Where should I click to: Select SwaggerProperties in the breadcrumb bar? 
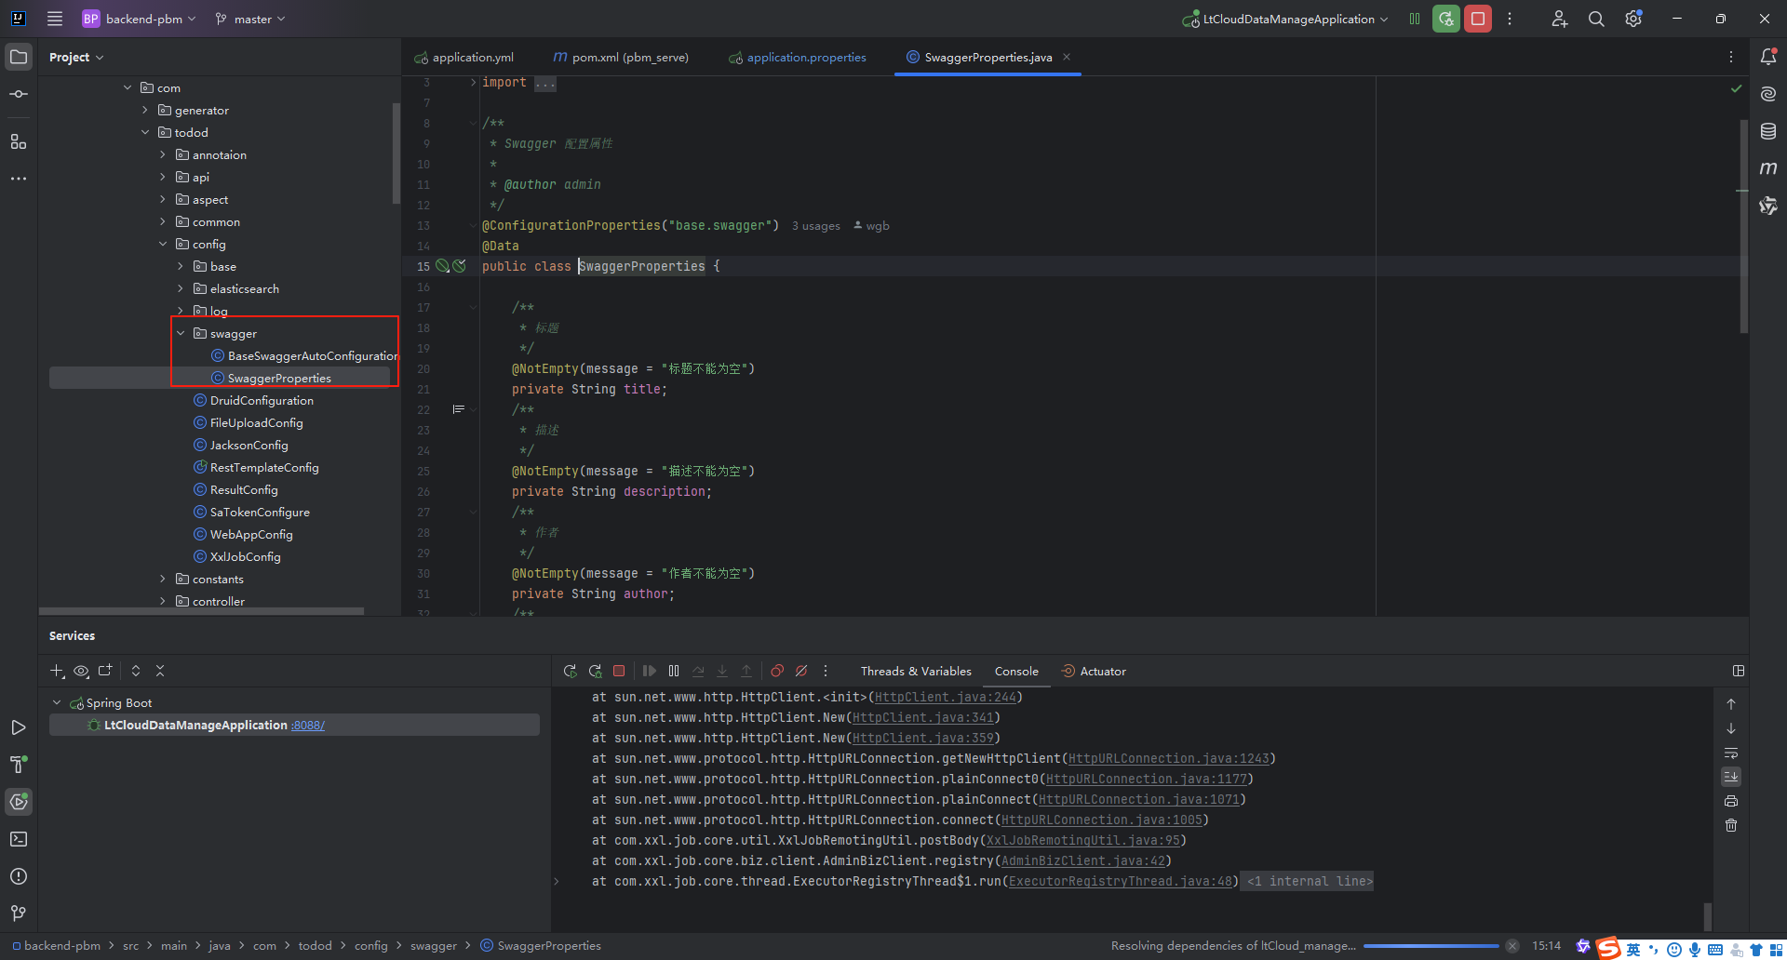[x=549, y=945]
